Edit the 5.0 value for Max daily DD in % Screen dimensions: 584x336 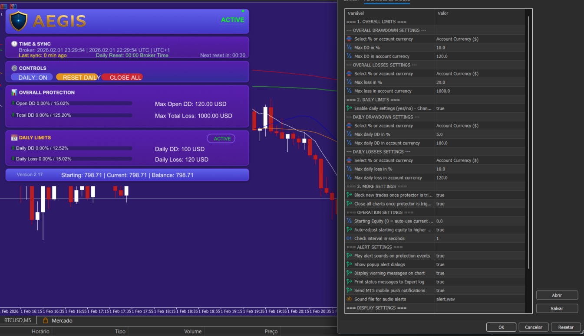click(x=480, y=134)
